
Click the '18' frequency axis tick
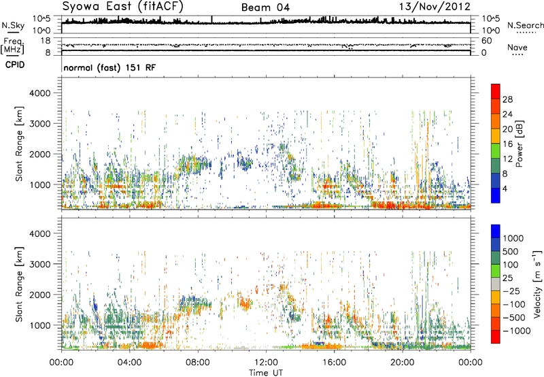46,41
